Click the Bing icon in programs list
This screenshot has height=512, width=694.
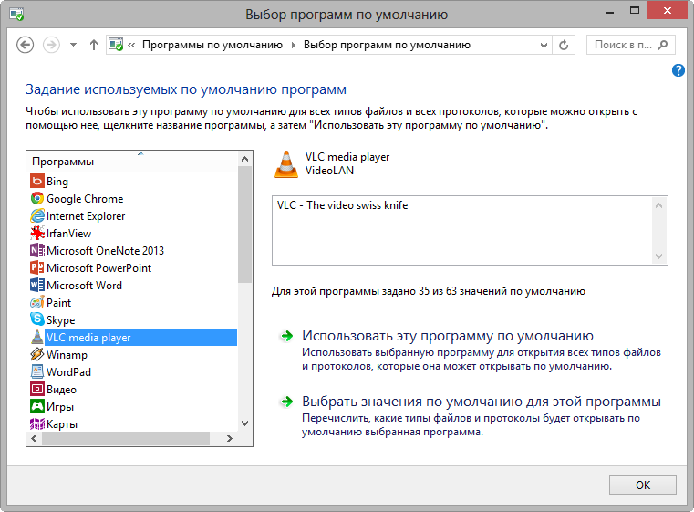click(x=37, y=182)
